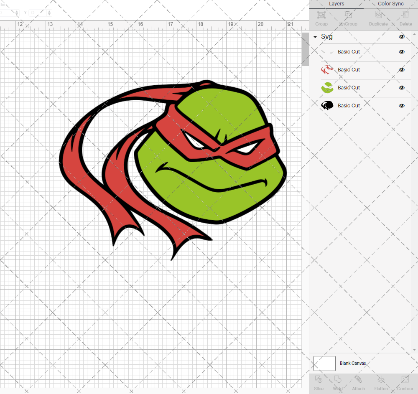This screenshot has width=418, height=394.
Task: Select the red bandana layer thumbnail
Action: coord(327,70)
